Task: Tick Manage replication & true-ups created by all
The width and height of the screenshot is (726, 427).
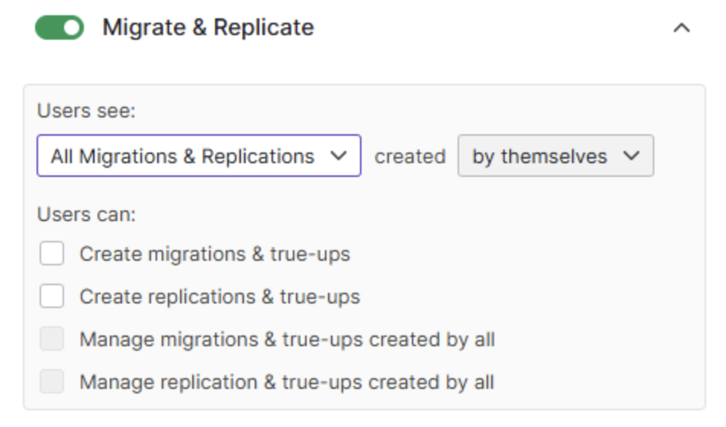Action: pos(52,381)
